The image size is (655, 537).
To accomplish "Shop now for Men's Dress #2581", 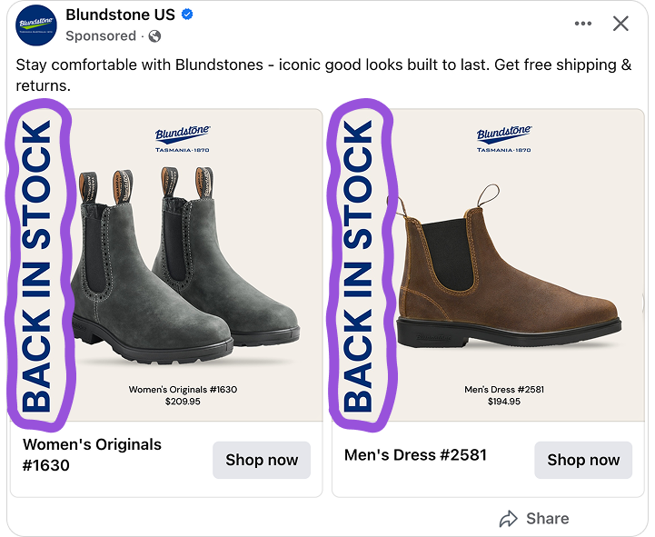I will pyautogui.click(x=583, y=460).
